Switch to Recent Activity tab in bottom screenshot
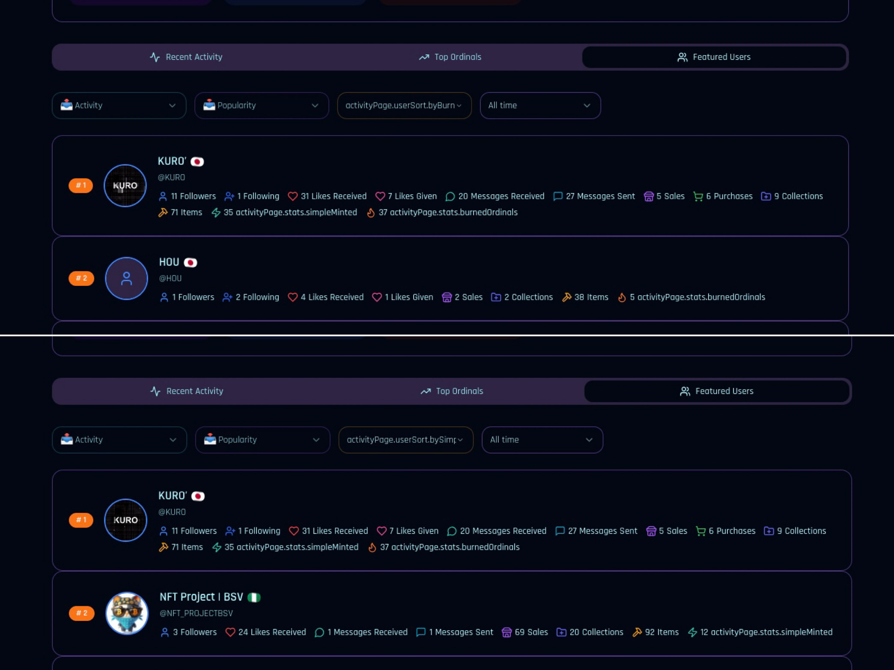This screenshot has width=894, height=670. pos(187,391)
